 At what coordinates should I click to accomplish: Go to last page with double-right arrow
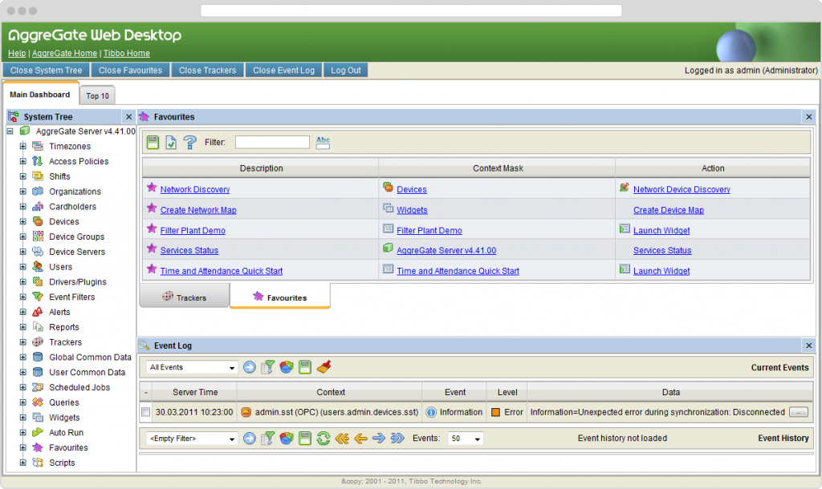coord(397,438)
